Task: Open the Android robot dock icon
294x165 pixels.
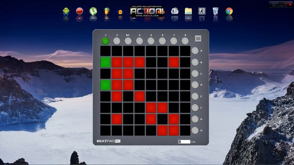Action: [x=66, y=11]
